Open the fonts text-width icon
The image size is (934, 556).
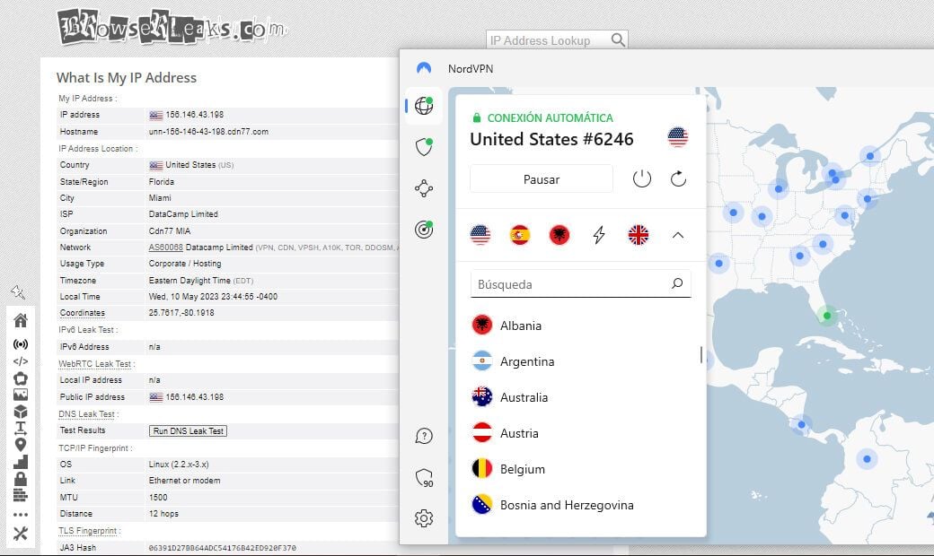click(21, 428)
